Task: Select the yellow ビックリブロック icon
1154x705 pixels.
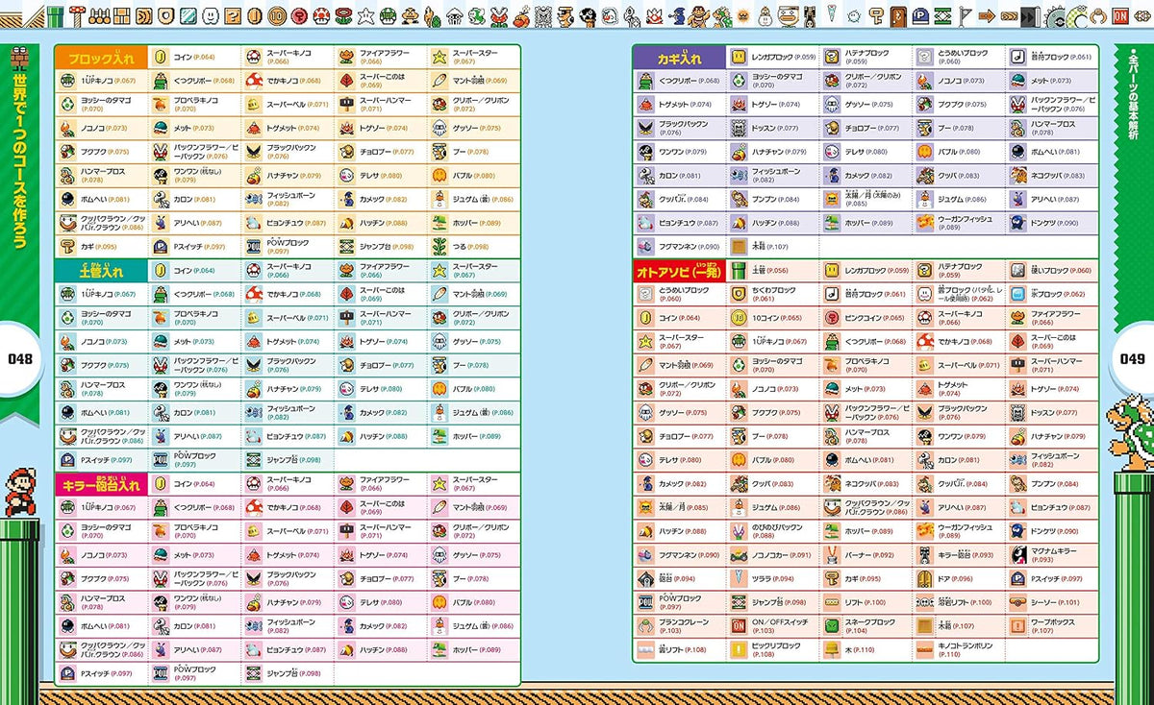Action: (738, 649)
